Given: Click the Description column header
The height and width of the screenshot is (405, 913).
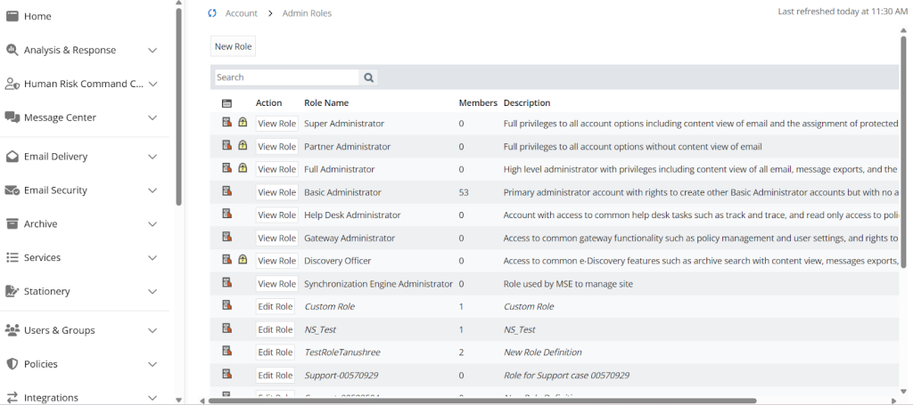Looking at the screenshot, I should tap(526, 103).
